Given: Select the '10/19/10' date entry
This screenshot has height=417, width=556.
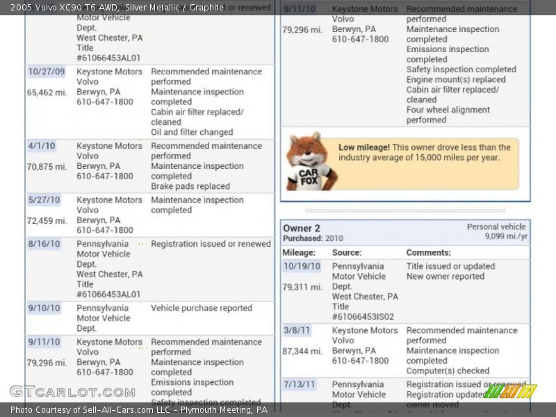Looking at the screenshot, I should click(x=302, y=266).
